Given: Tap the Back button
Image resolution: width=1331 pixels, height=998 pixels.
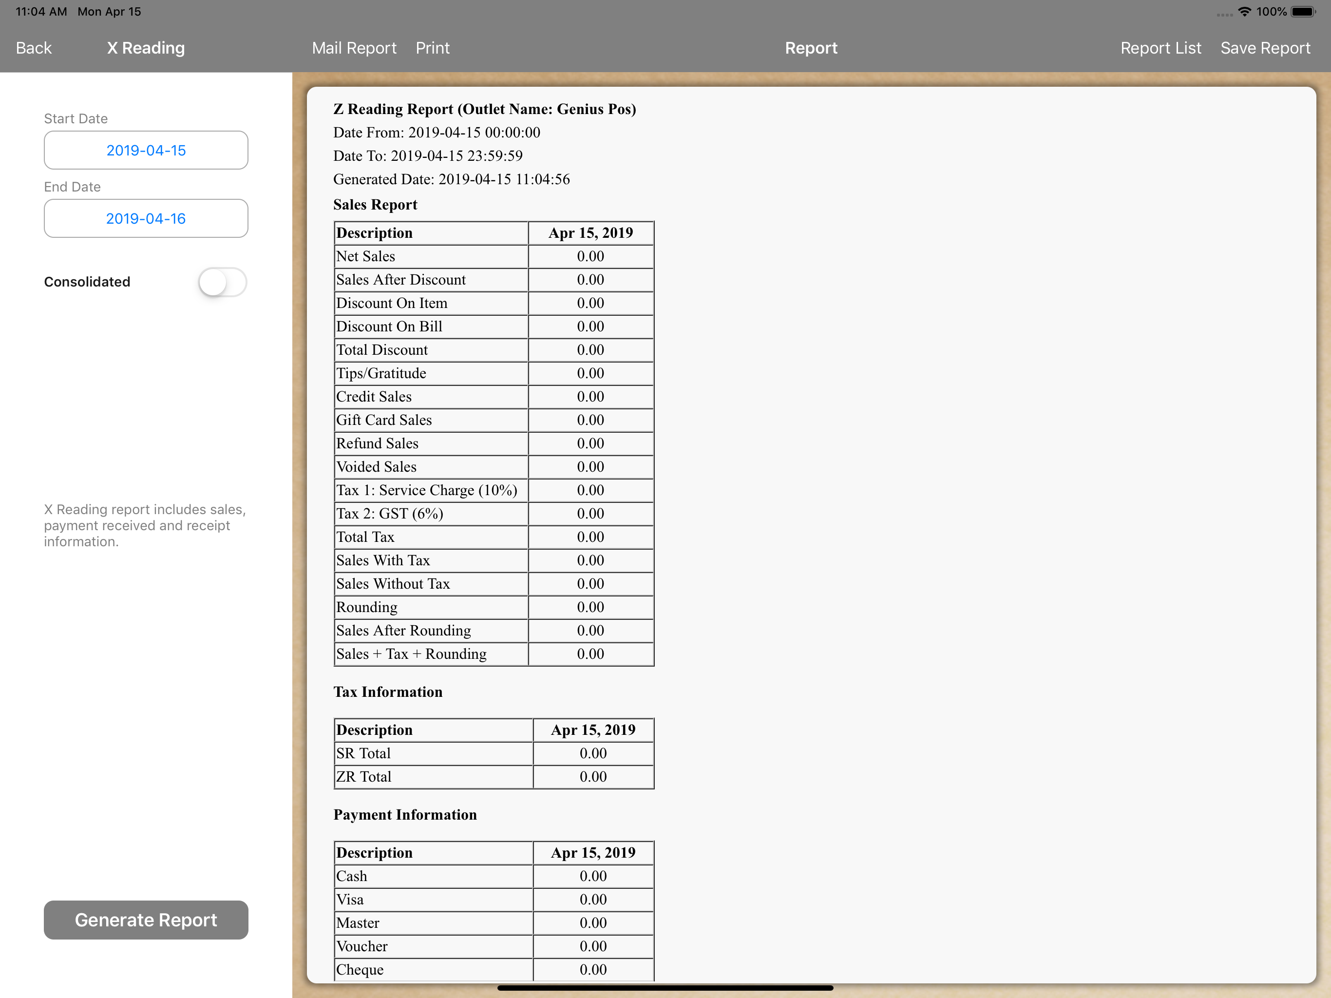Looking at the screenshot, I should pos(34,48).
